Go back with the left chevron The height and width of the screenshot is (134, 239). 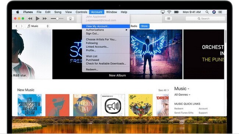tap(16, 26)
